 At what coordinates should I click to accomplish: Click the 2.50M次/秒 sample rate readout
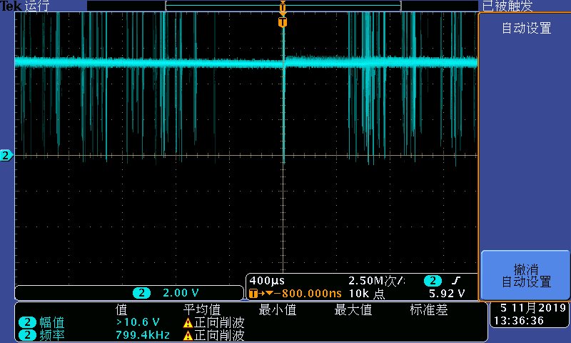tap(376, 281)
